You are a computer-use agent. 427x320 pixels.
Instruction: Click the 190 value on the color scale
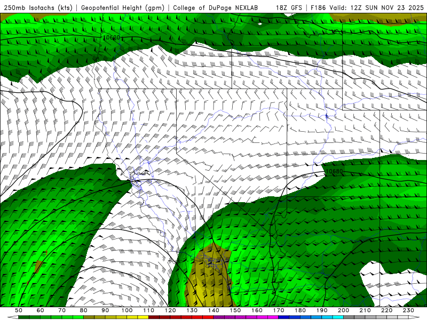click(322, 310)
